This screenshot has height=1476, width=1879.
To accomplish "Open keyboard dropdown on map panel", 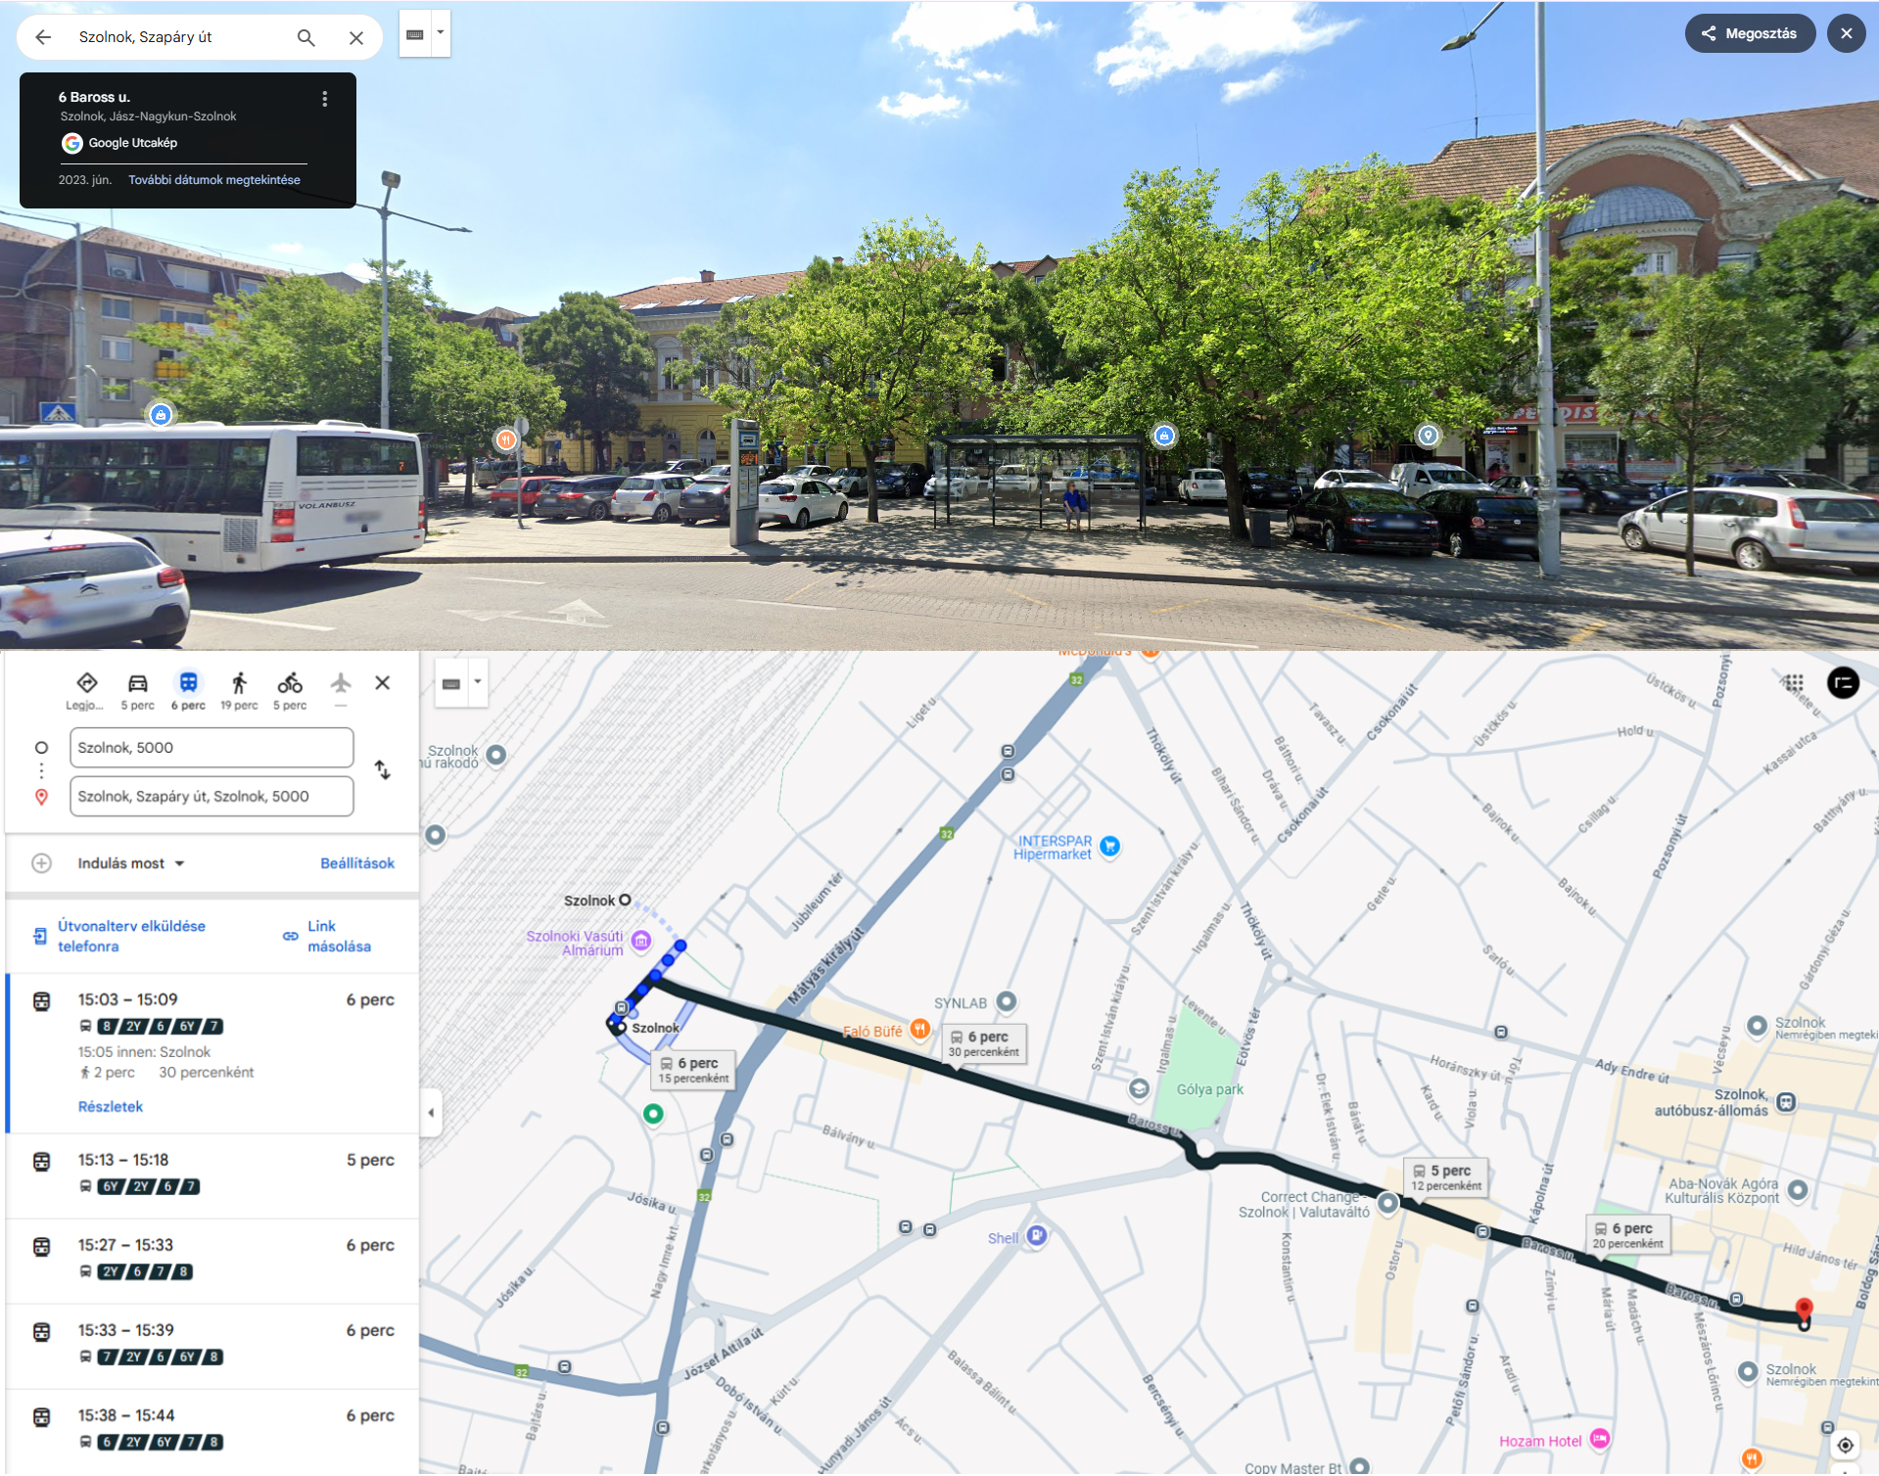I will pyautogui.click(x=477, y=682).
